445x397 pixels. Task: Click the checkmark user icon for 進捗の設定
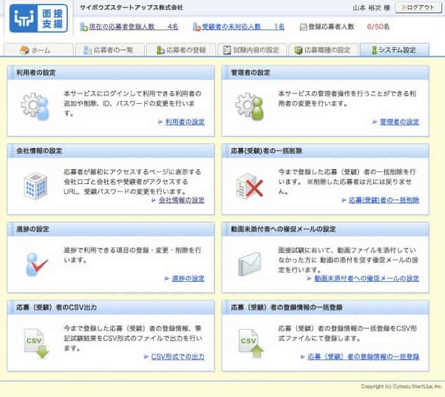coord(34,262)
